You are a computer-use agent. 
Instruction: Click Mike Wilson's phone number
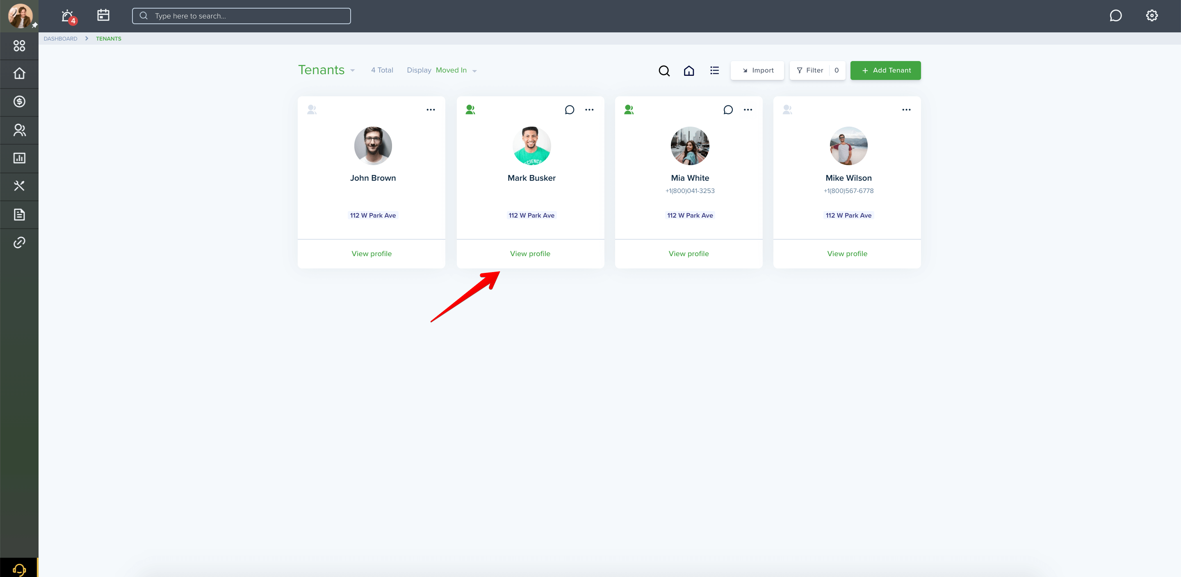click(848, 191)
